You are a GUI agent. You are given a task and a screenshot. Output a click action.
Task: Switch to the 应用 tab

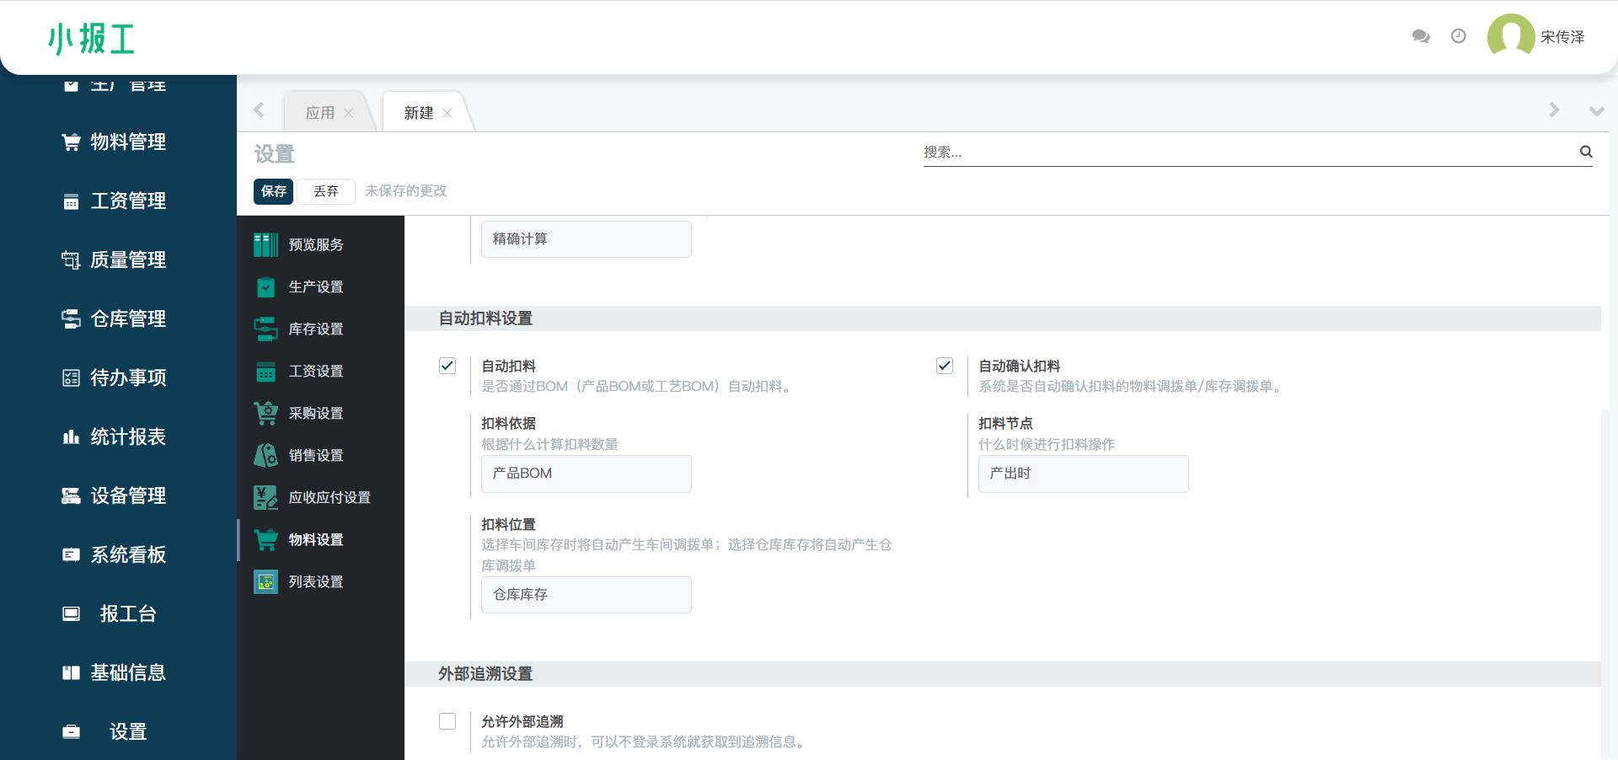(x=320, y=113)
